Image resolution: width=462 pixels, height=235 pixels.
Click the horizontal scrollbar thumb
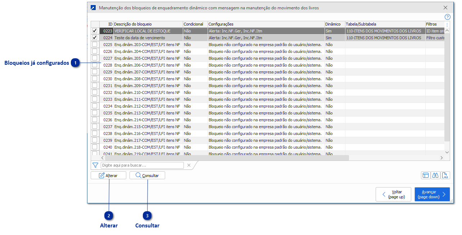point(227,158)
